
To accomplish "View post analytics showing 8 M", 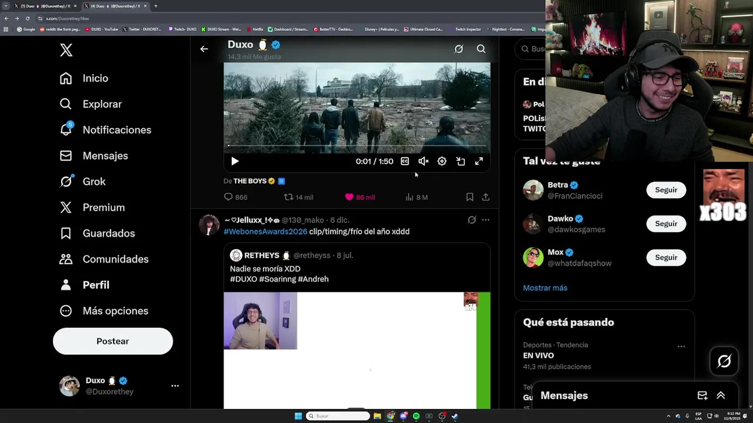I will 417,197.
